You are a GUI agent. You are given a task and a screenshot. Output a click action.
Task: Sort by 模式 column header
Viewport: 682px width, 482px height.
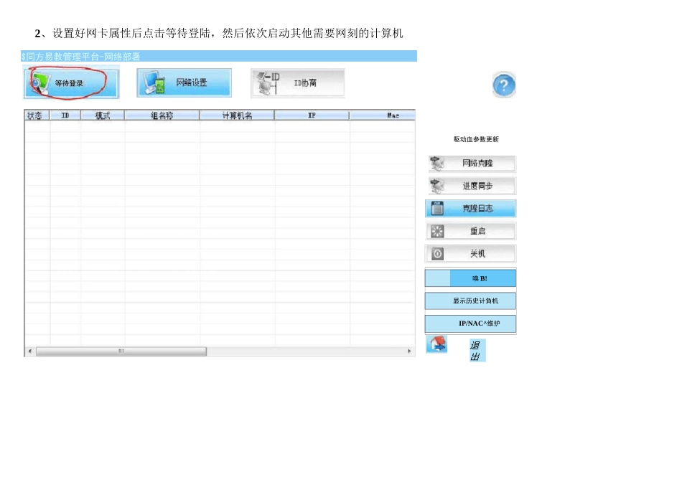(x=103, y=115)
